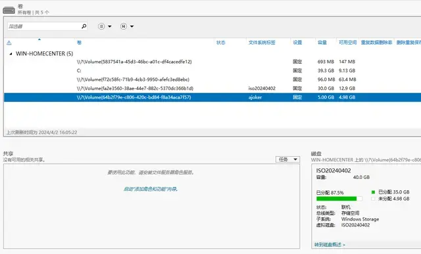Click the 4.98 GB free space cell

347,97
